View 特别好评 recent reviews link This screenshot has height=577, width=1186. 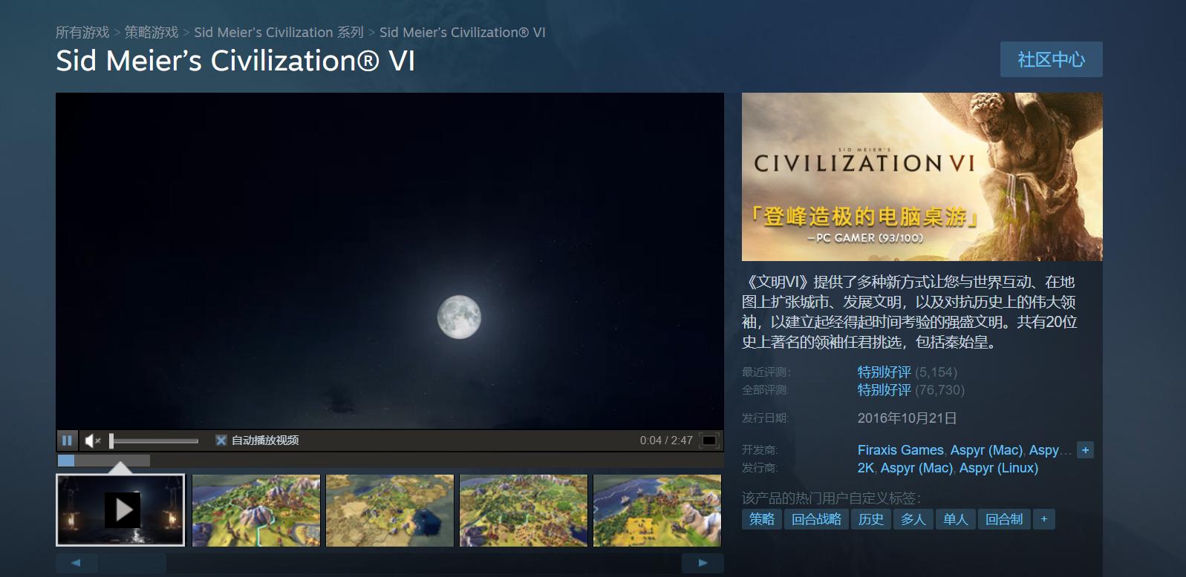coord(884,372)
